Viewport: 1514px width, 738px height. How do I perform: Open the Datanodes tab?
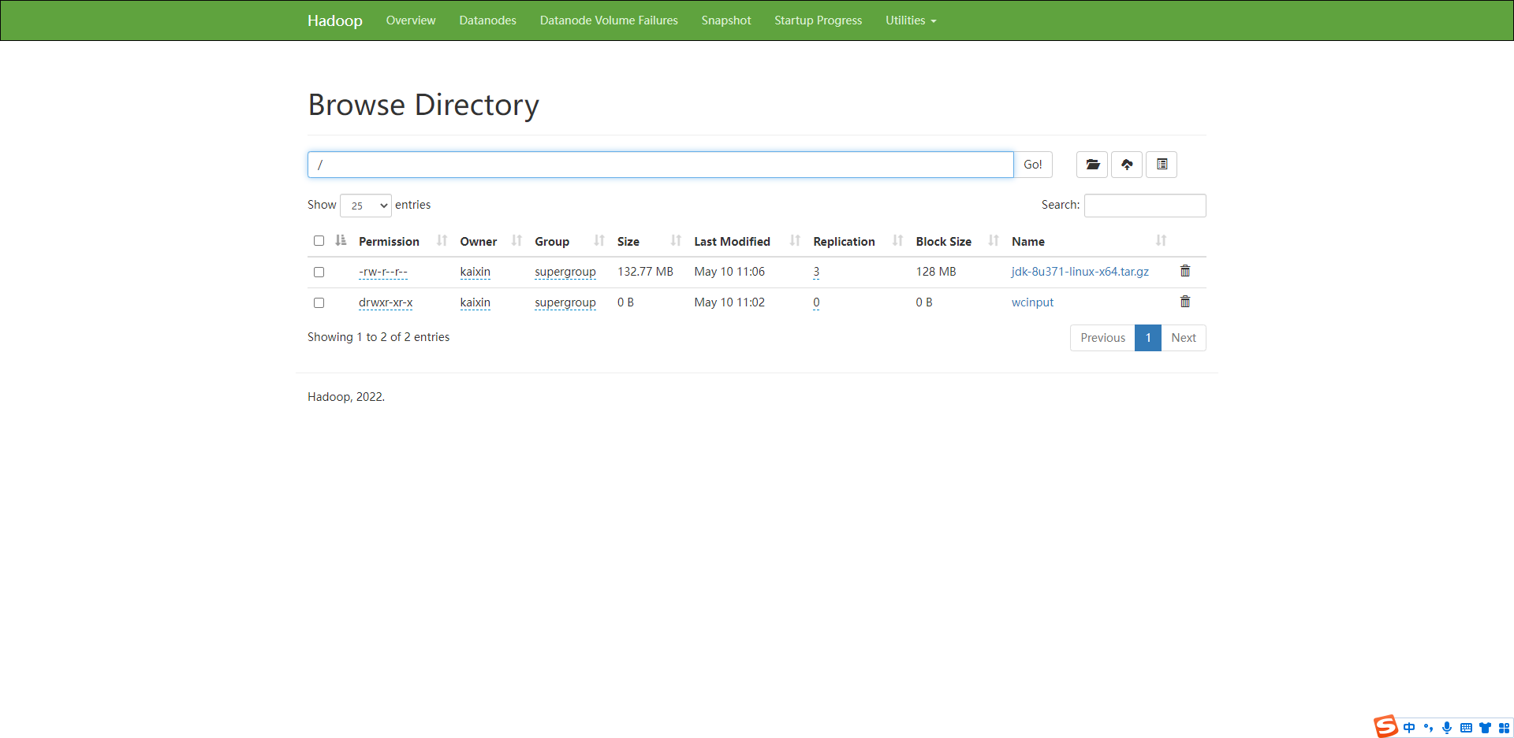pos(488,20)
